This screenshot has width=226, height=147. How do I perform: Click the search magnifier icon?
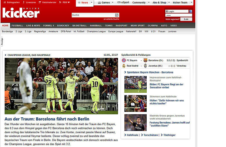[117, 15]
